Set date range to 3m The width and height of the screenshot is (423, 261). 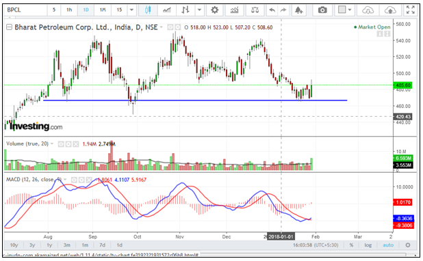pyautogui.click(x=66, y=245)
